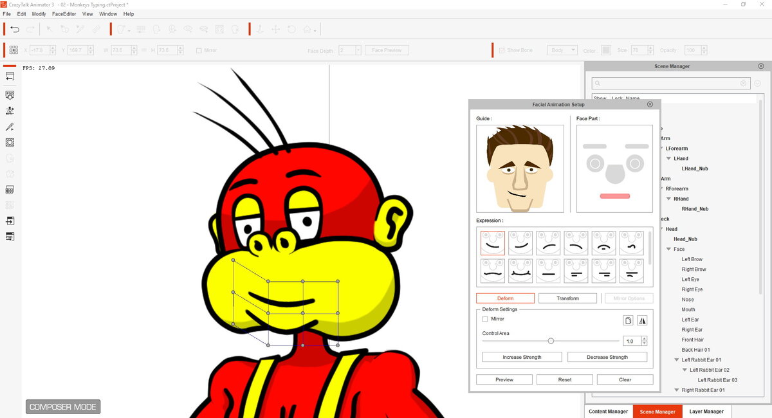Collapse the Face node in Scene Manager
This screenshot has width=772, height=418.
click(x=668, y=249)
